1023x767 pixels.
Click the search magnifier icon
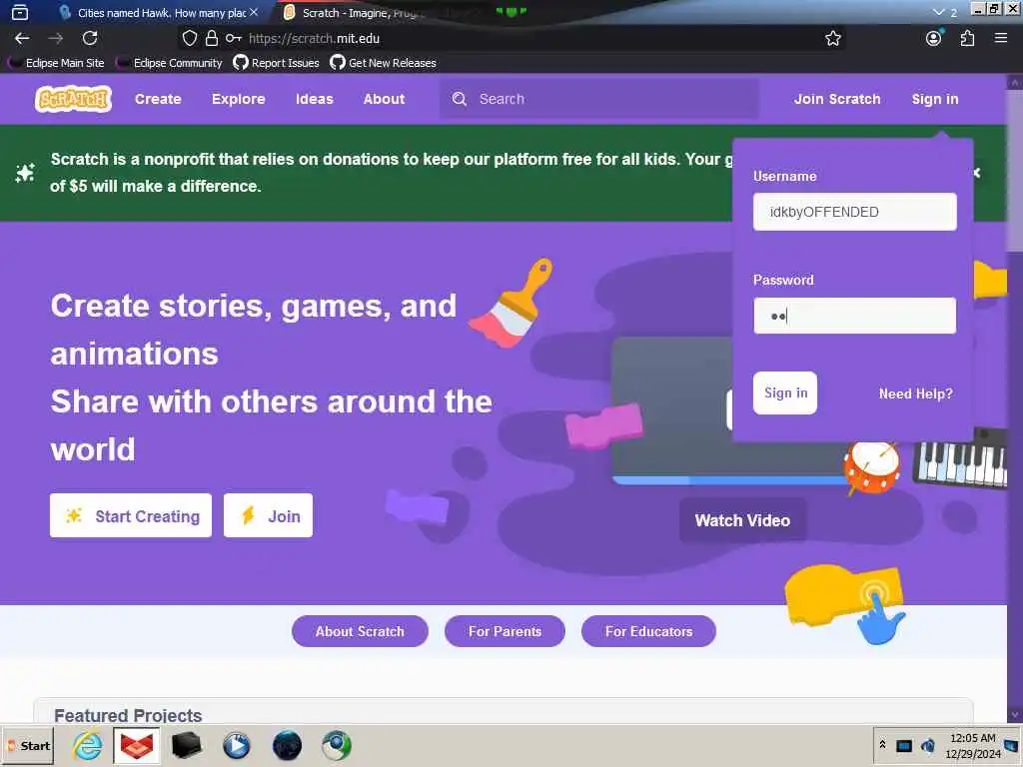[x=460, y=99]
